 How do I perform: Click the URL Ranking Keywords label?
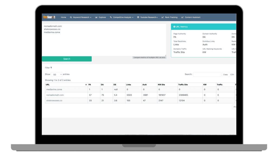[x=212, y=49]
